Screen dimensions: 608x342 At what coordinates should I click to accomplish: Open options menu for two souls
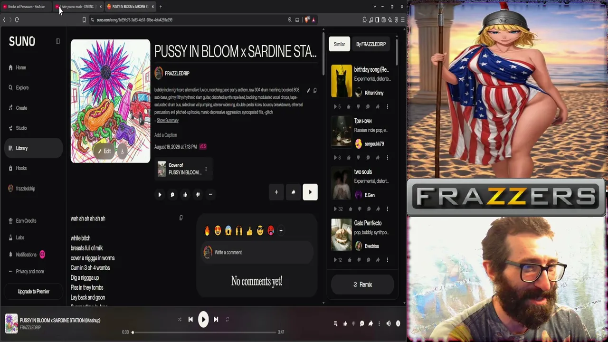pos(387,209)
